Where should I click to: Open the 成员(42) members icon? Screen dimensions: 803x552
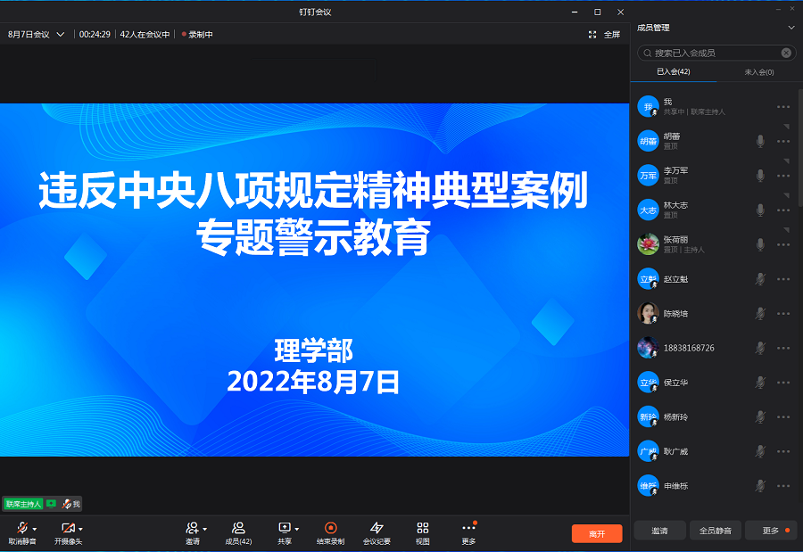[238, 528]
